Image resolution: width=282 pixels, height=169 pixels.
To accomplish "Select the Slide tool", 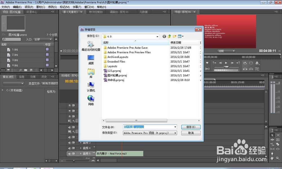I will 278,149.
